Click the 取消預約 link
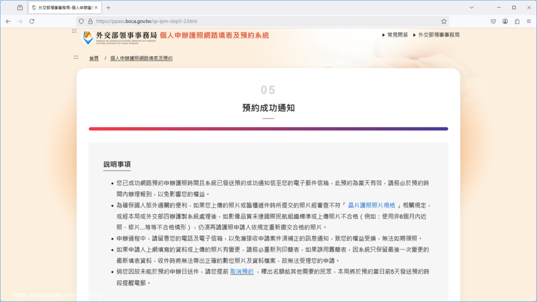 click(x=242, y=272)
